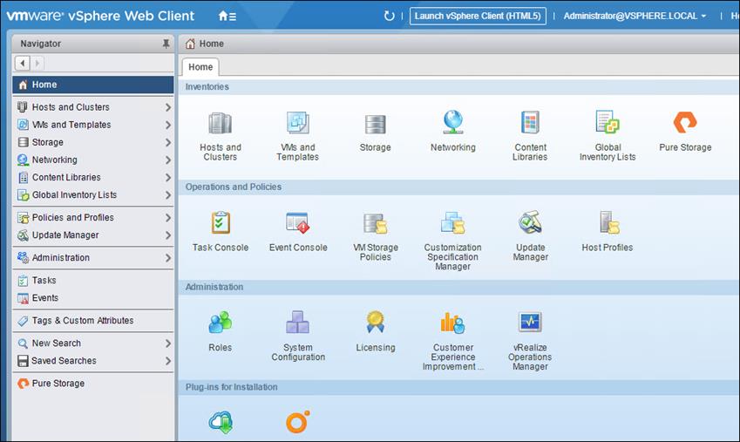This screenshot has width=740, height=442.
Task: Open the Event Console icon
Action: pos(298,222)
